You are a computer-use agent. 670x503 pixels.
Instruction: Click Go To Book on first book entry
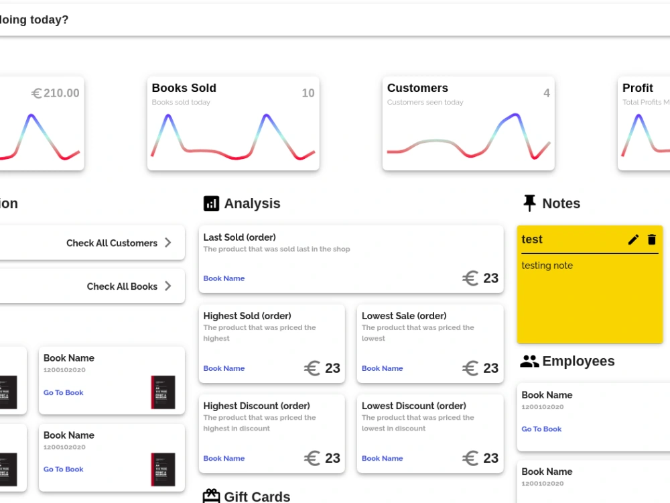click(x=63, y=392)
